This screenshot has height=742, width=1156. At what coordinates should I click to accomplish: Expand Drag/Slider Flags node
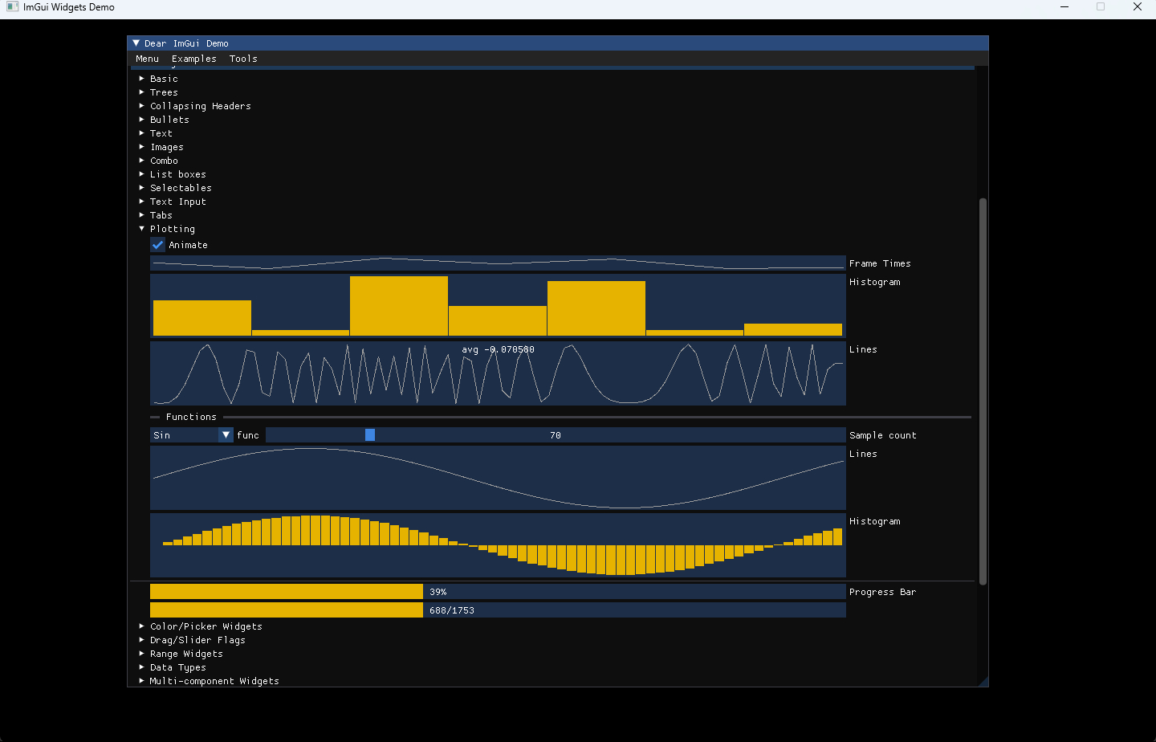(x=142, y=640)
